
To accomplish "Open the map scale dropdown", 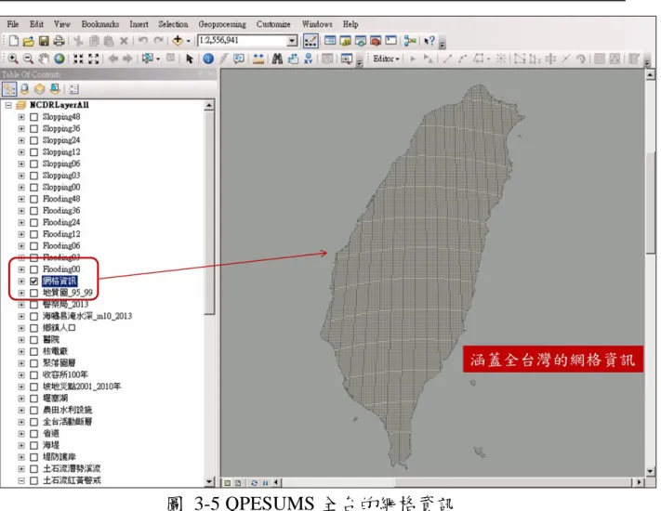I will (292, 41).
